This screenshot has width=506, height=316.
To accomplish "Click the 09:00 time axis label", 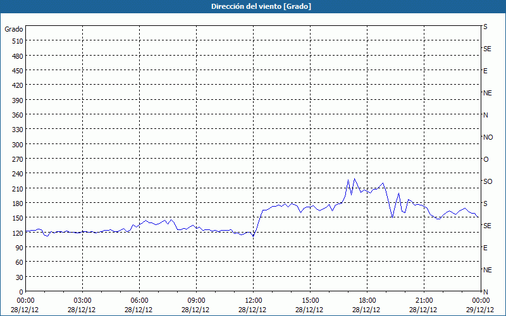I will click(196, 301).
